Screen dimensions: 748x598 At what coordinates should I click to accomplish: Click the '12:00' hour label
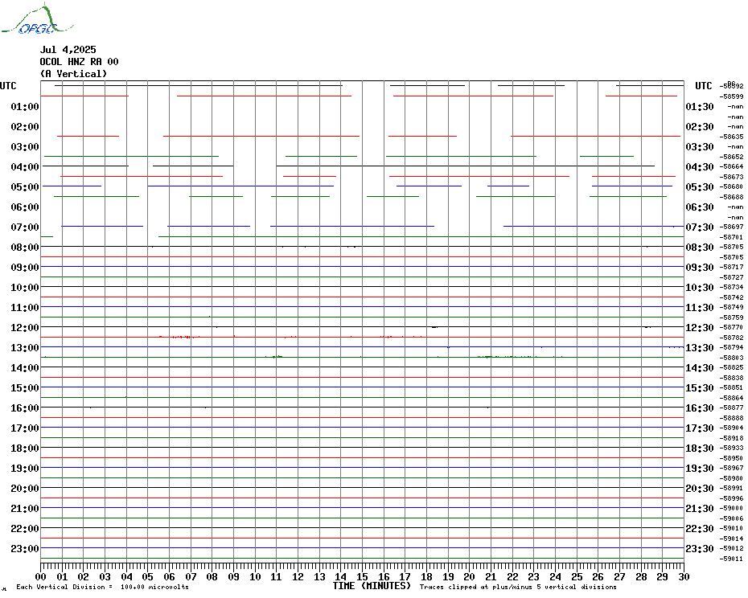pos(25,328)
